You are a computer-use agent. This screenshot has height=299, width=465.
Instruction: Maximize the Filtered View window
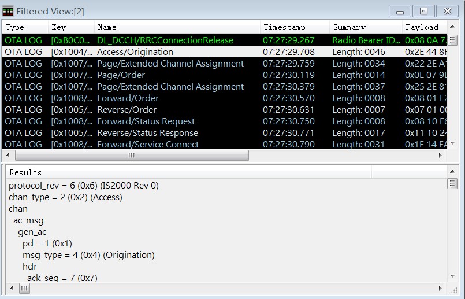tap(423, 12)
